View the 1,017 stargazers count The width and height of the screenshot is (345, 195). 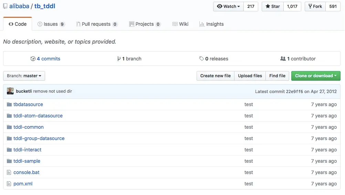tap(292, 7)
